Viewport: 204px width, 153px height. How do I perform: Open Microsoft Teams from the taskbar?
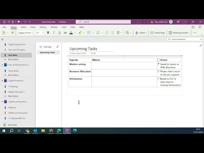click(x=27, y=131)
